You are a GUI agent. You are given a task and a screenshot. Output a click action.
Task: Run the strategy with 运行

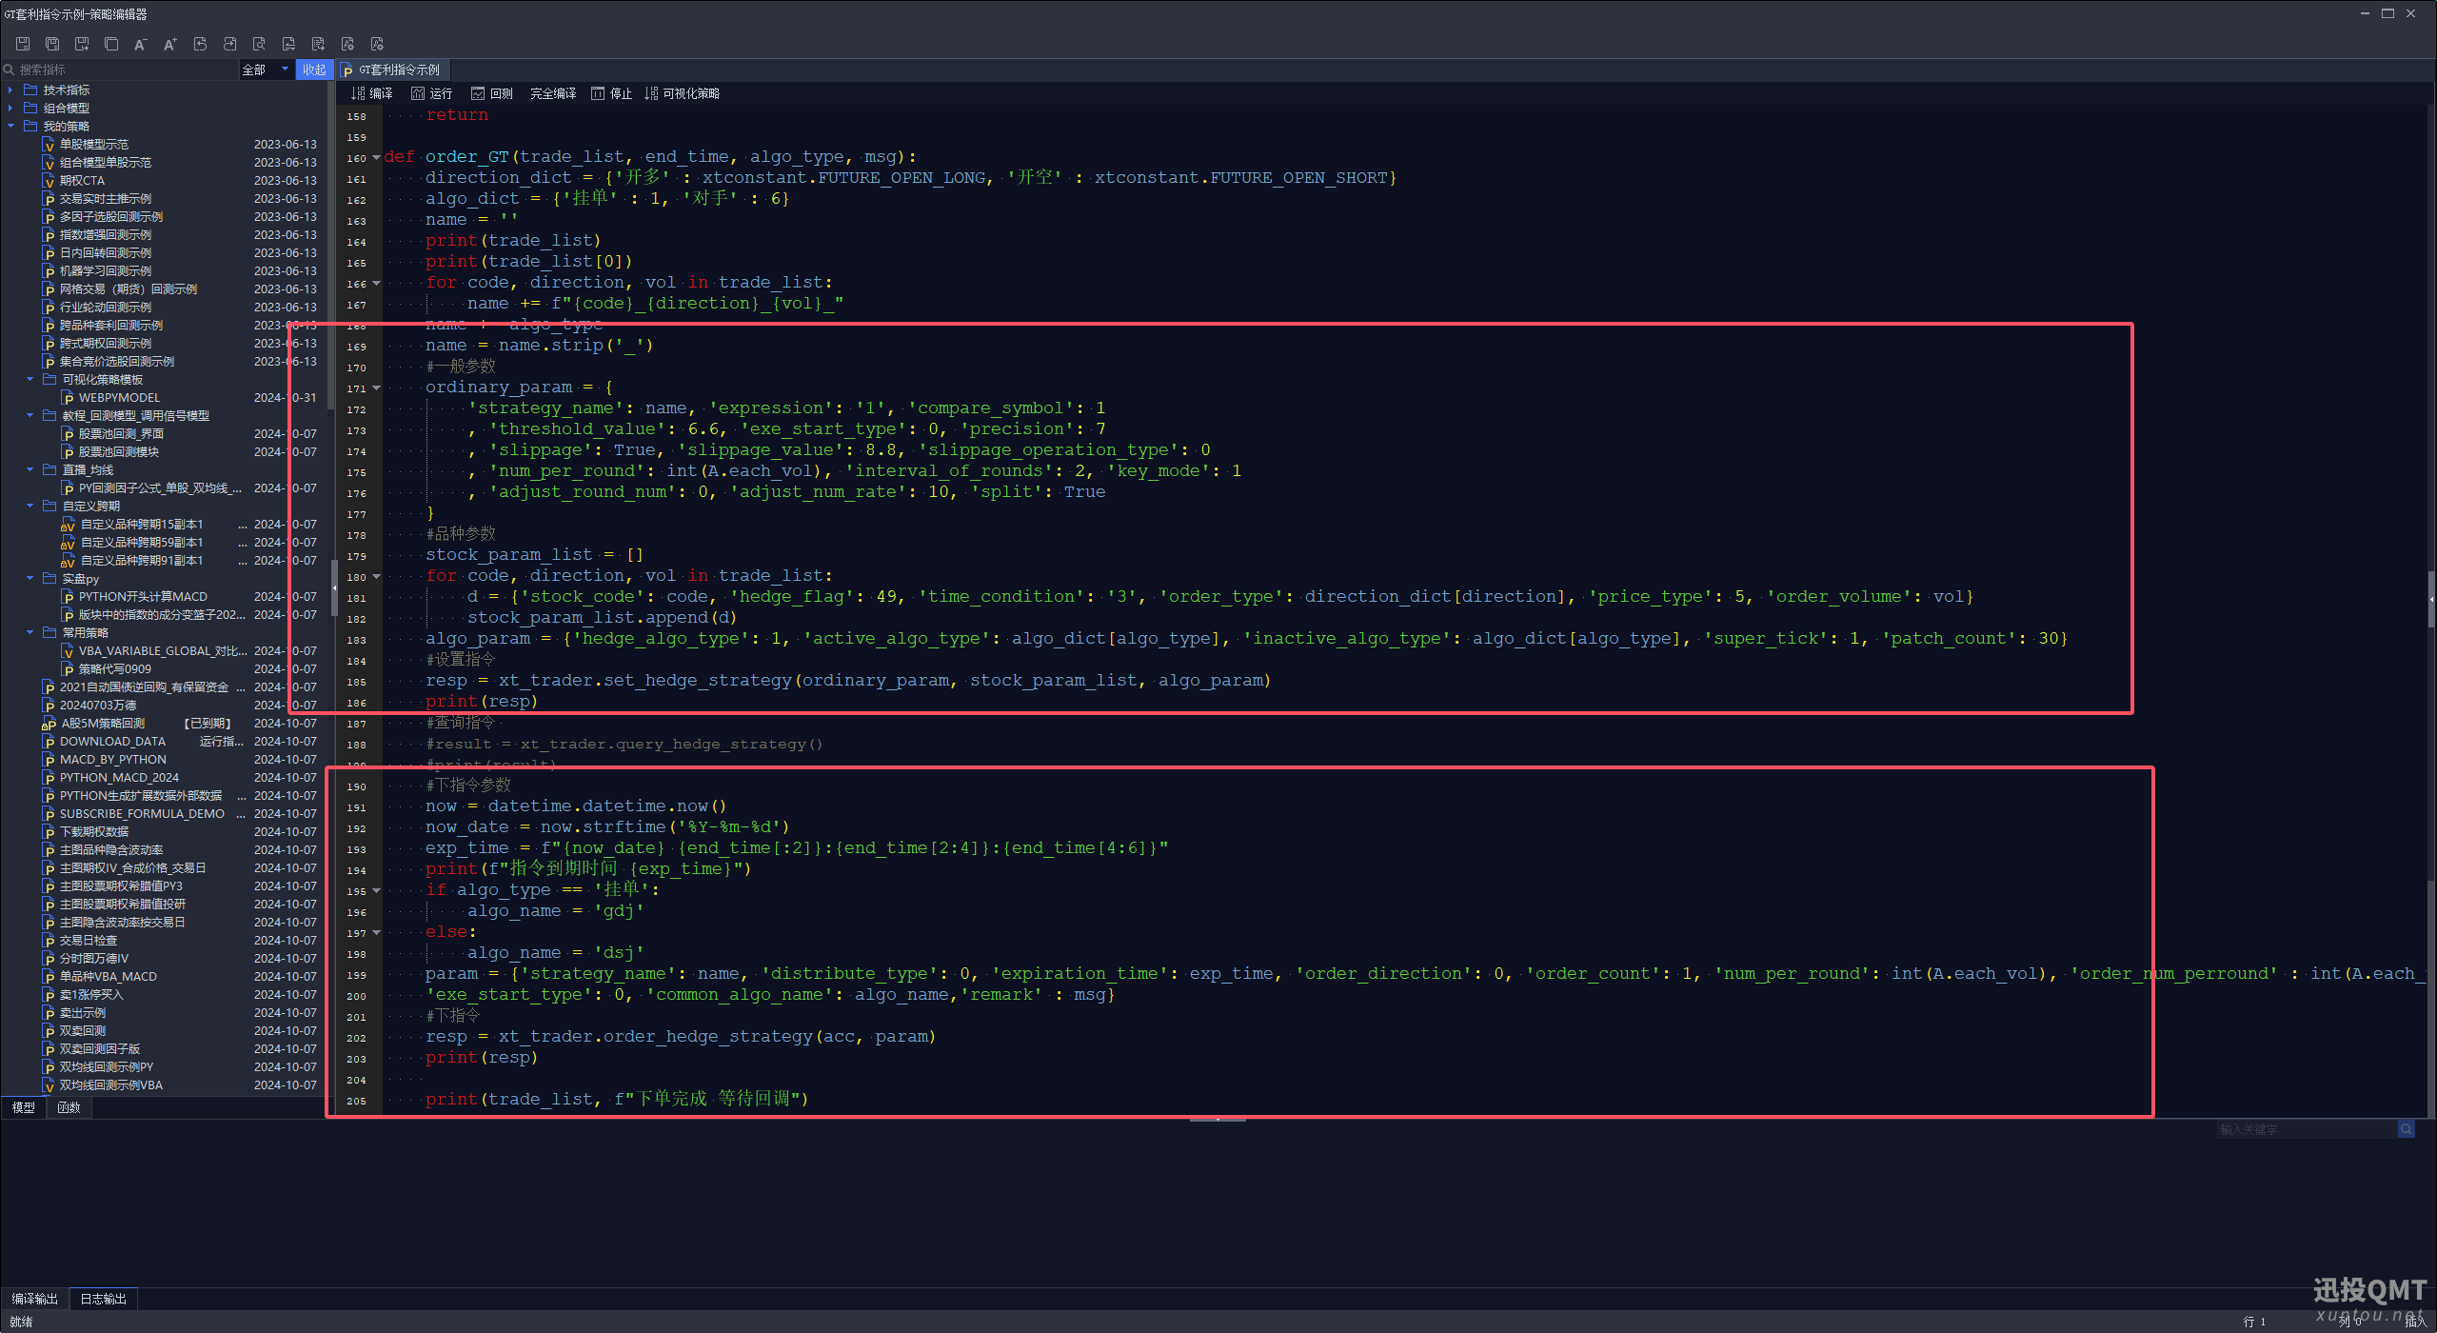coord(431,93)
